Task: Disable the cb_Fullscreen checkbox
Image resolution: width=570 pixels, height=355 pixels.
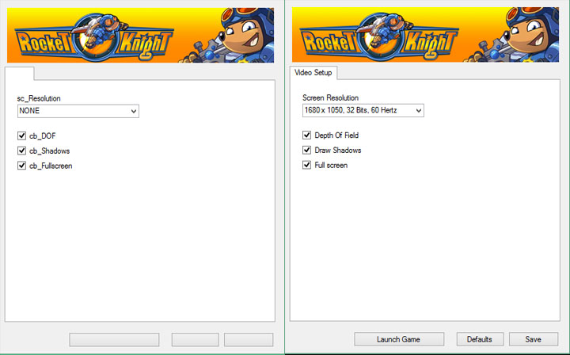Action: [x=22, y=166]
